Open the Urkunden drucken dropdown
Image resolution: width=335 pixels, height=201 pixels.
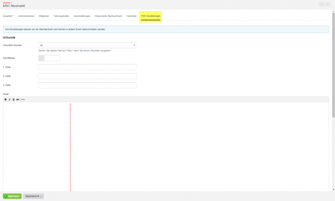coord(87,45)
